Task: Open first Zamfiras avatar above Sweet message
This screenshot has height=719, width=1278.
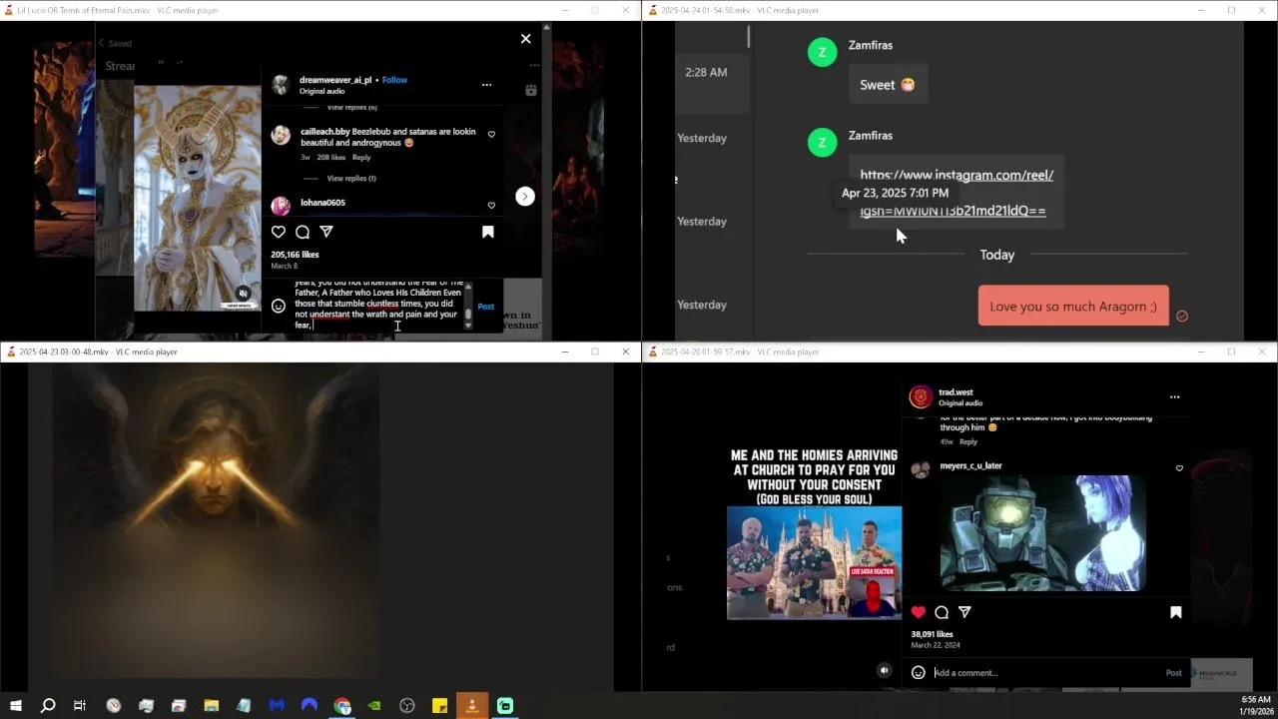Action: [x=822, y=52]
